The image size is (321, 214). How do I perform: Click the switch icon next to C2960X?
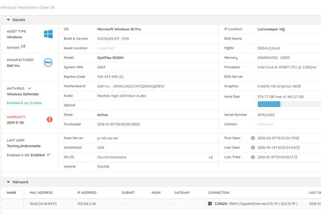[210, 204]
